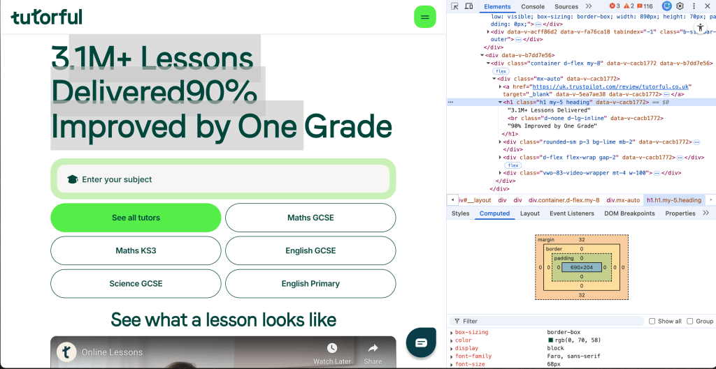Image resolution: width=716 pixels, height=369 pixels.
Task: Click the red error count indicator
Action: [614, 6]
